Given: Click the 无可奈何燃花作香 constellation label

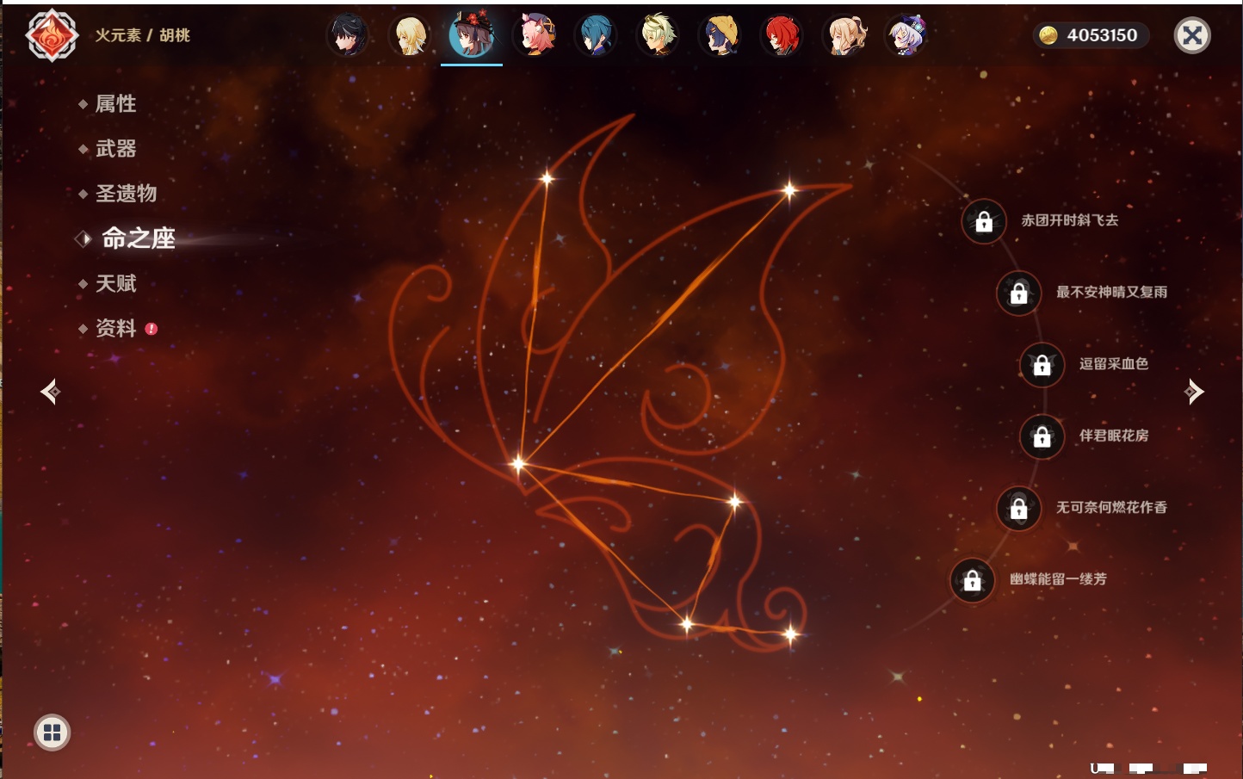Looking at the screenshot, I should pos(1111,507).
